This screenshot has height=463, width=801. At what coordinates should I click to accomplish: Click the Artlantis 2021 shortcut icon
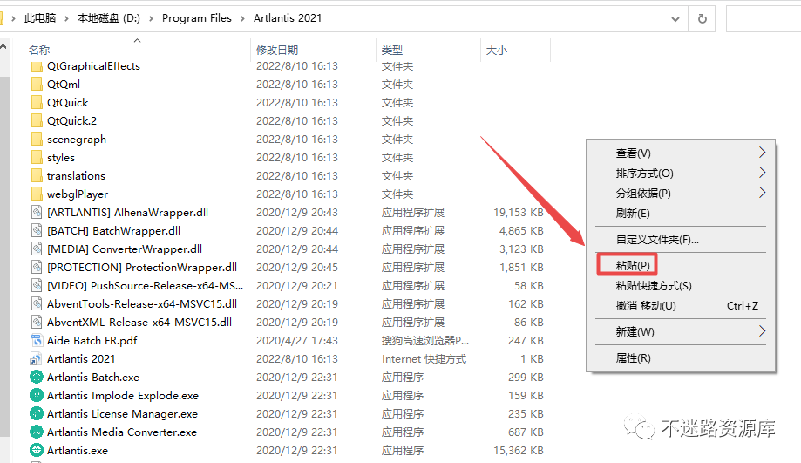pyautogui.click(x=37, y=359)
